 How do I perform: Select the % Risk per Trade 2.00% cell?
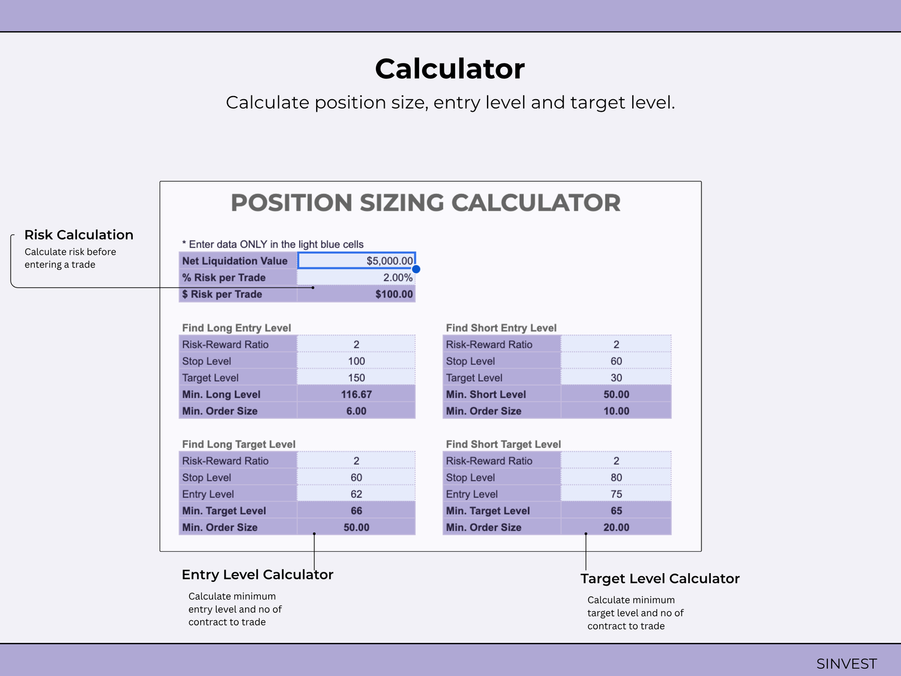click(356, 278)
